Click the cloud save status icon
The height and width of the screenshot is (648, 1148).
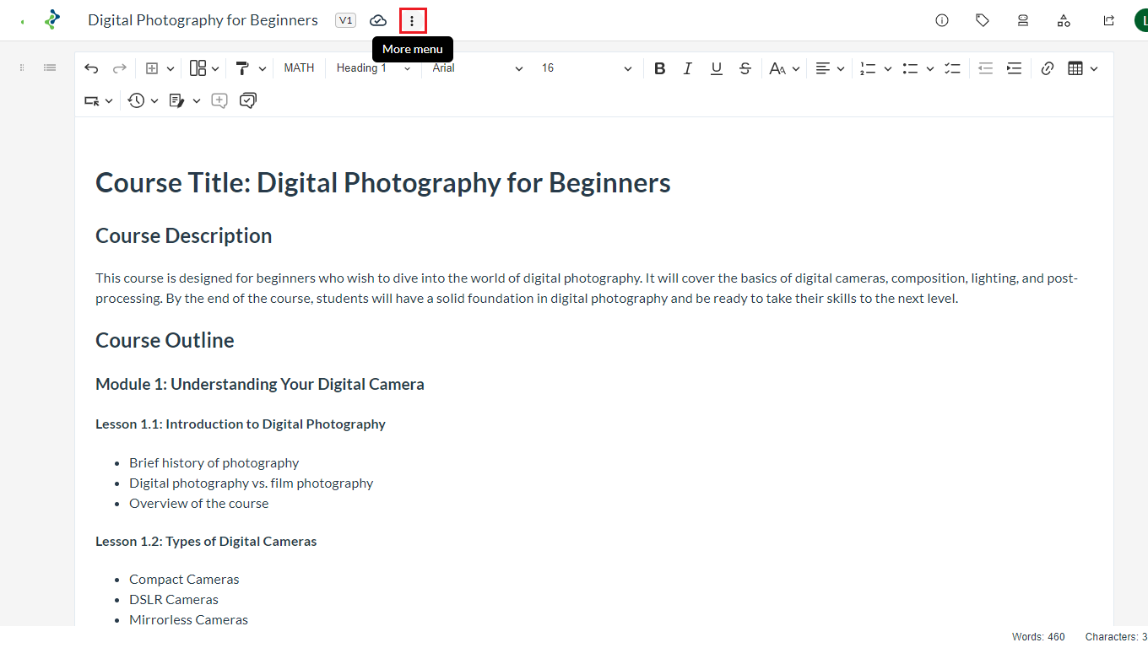click(378, 20)
